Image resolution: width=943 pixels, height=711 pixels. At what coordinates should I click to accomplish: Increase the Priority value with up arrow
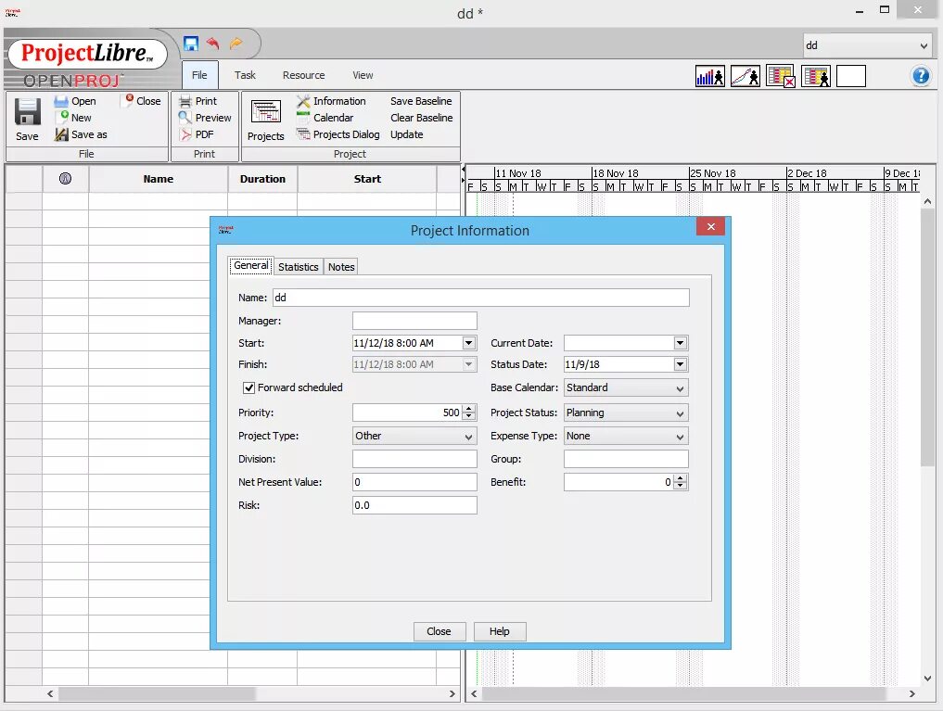(469, 409)
